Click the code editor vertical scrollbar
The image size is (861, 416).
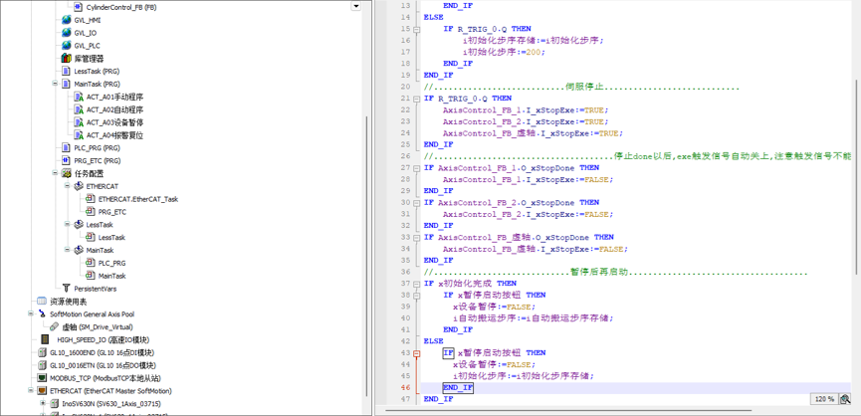[x=855, y=175]
